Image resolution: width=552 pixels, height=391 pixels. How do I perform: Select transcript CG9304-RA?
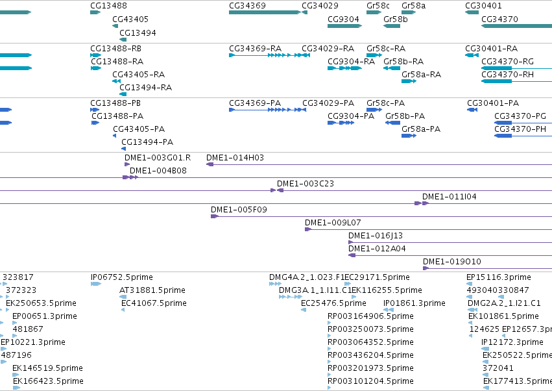351,62
